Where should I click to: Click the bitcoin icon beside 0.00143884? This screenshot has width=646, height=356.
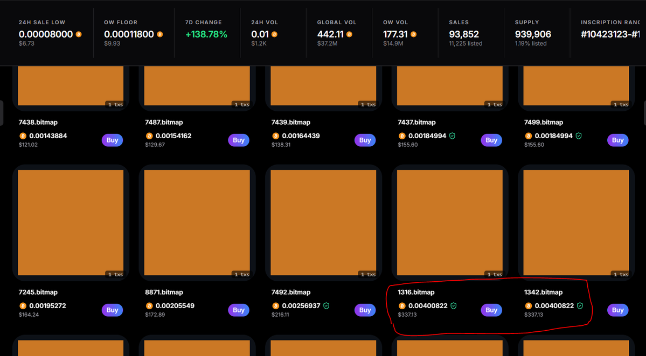pyautogui.click(x=23, y=136)
